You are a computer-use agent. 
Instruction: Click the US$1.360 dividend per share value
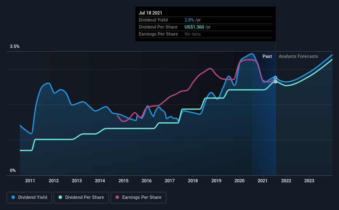[194, 27]
